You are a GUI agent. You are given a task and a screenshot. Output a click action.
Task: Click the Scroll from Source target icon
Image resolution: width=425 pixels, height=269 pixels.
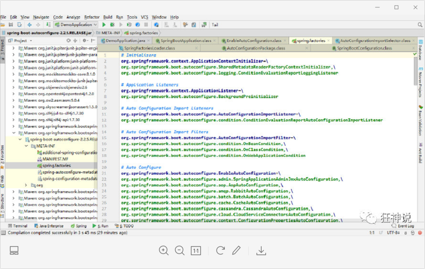tap(68, 41)
